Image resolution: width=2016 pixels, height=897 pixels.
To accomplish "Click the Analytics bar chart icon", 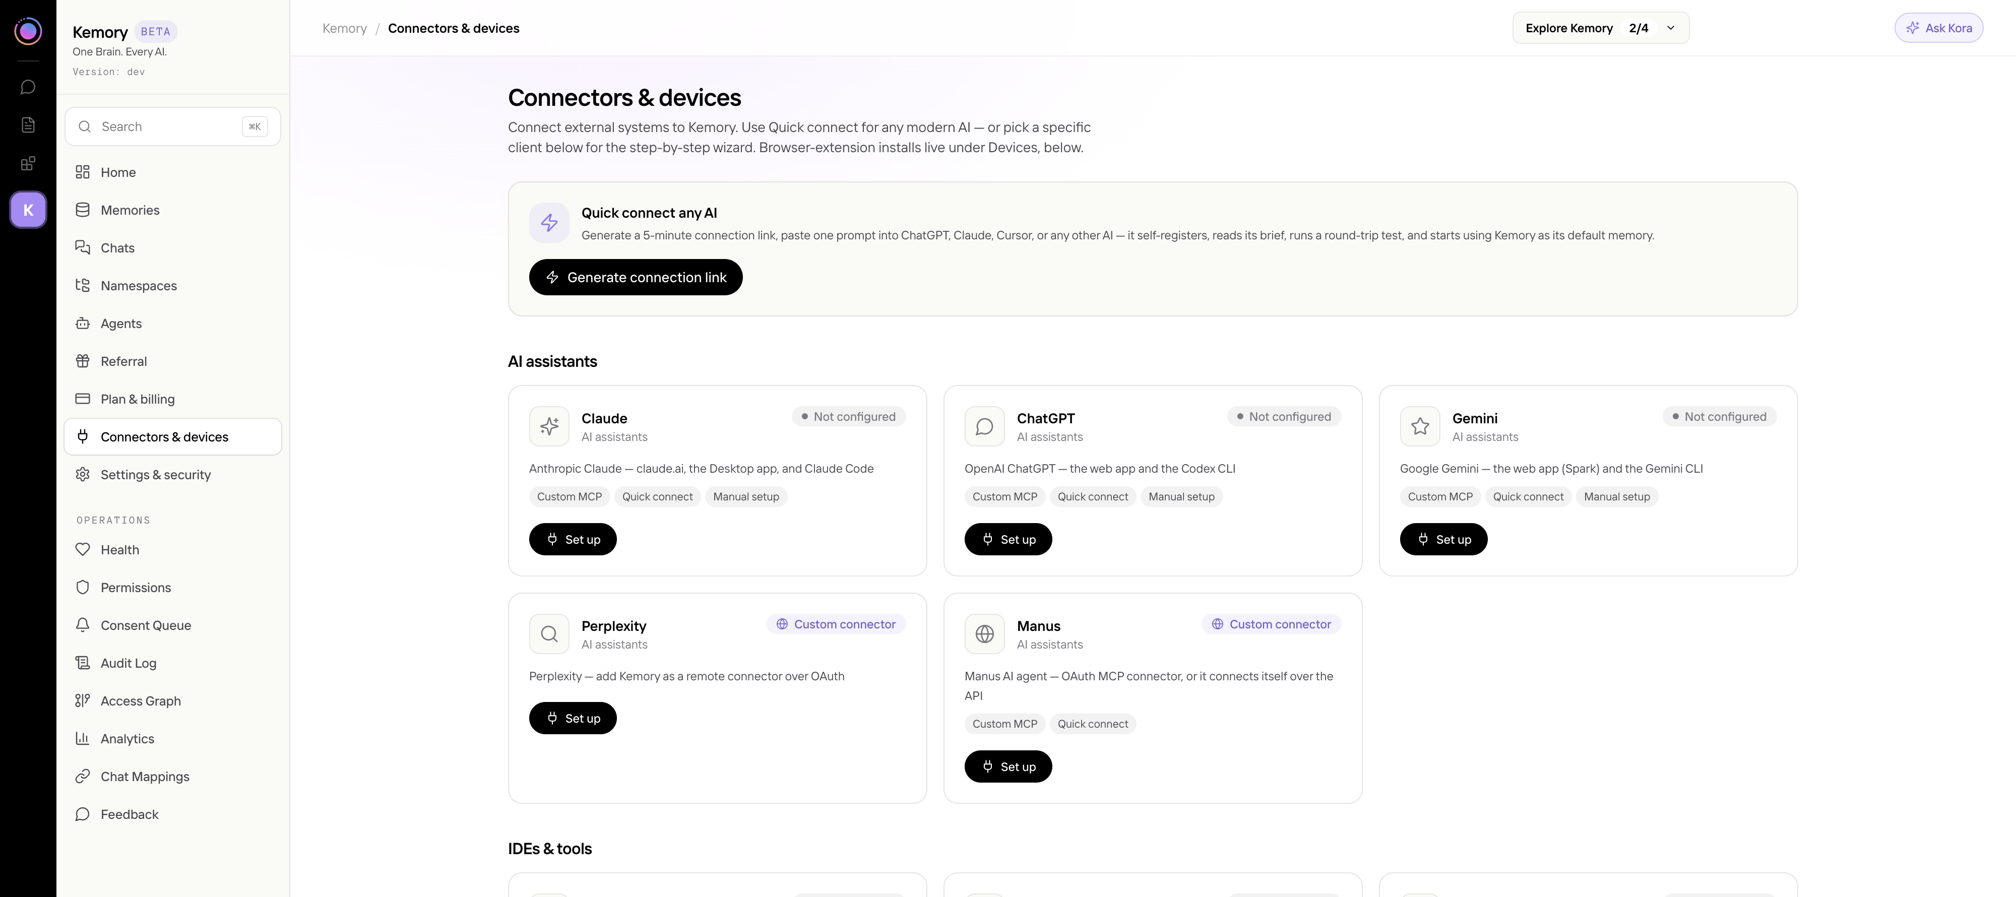I will [x=82, y=738].
